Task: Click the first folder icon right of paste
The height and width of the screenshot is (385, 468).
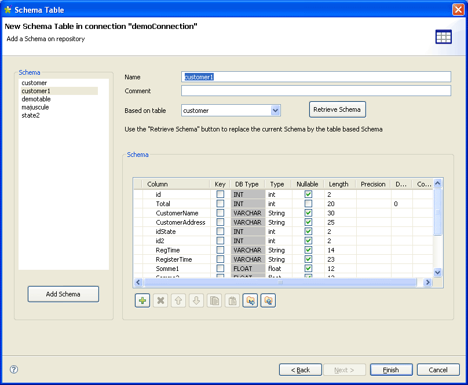Action: (x=250, y=300)
